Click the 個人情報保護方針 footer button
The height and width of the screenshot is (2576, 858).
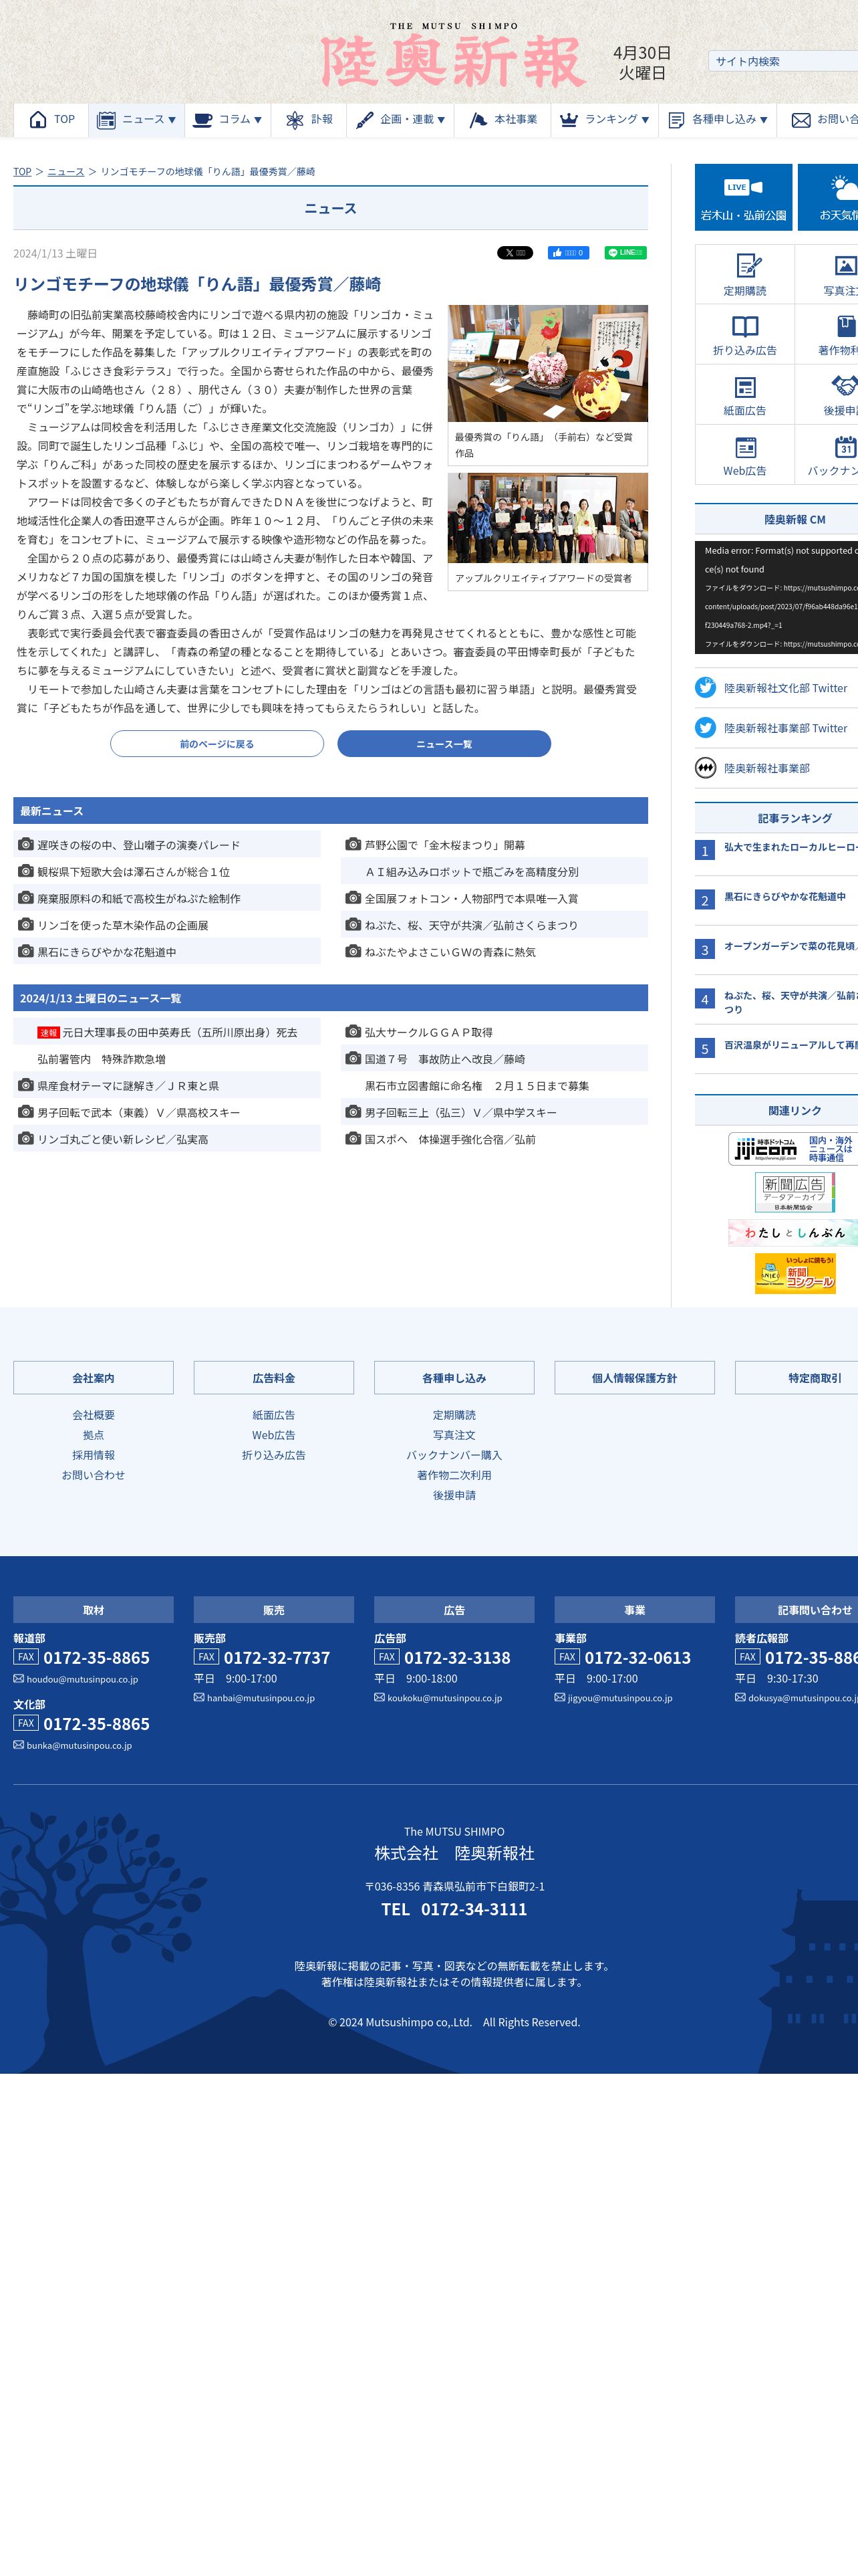(634, 1378)
